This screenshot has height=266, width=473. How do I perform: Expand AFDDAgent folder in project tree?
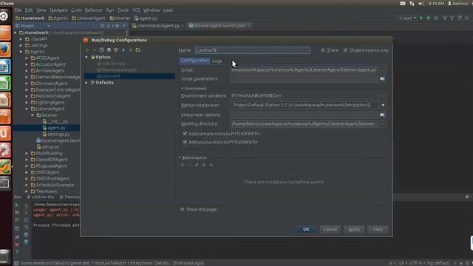27,58
